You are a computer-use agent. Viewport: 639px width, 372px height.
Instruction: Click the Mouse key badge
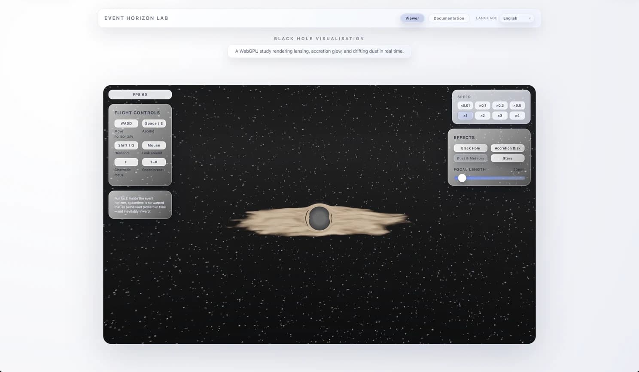pos(154,145)
